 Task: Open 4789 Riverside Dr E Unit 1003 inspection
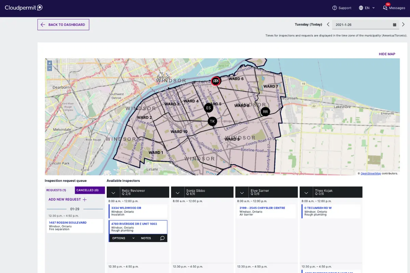click(x=134, y=224)
